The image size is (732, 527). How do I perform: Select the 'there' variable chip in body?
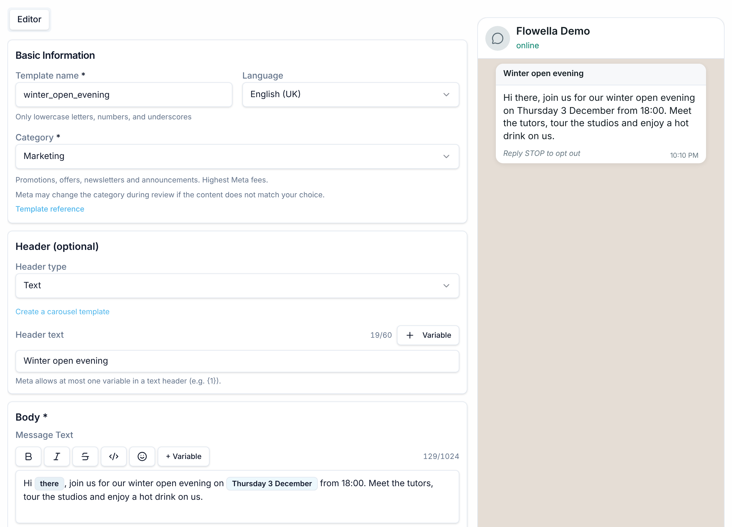(49, 483)
